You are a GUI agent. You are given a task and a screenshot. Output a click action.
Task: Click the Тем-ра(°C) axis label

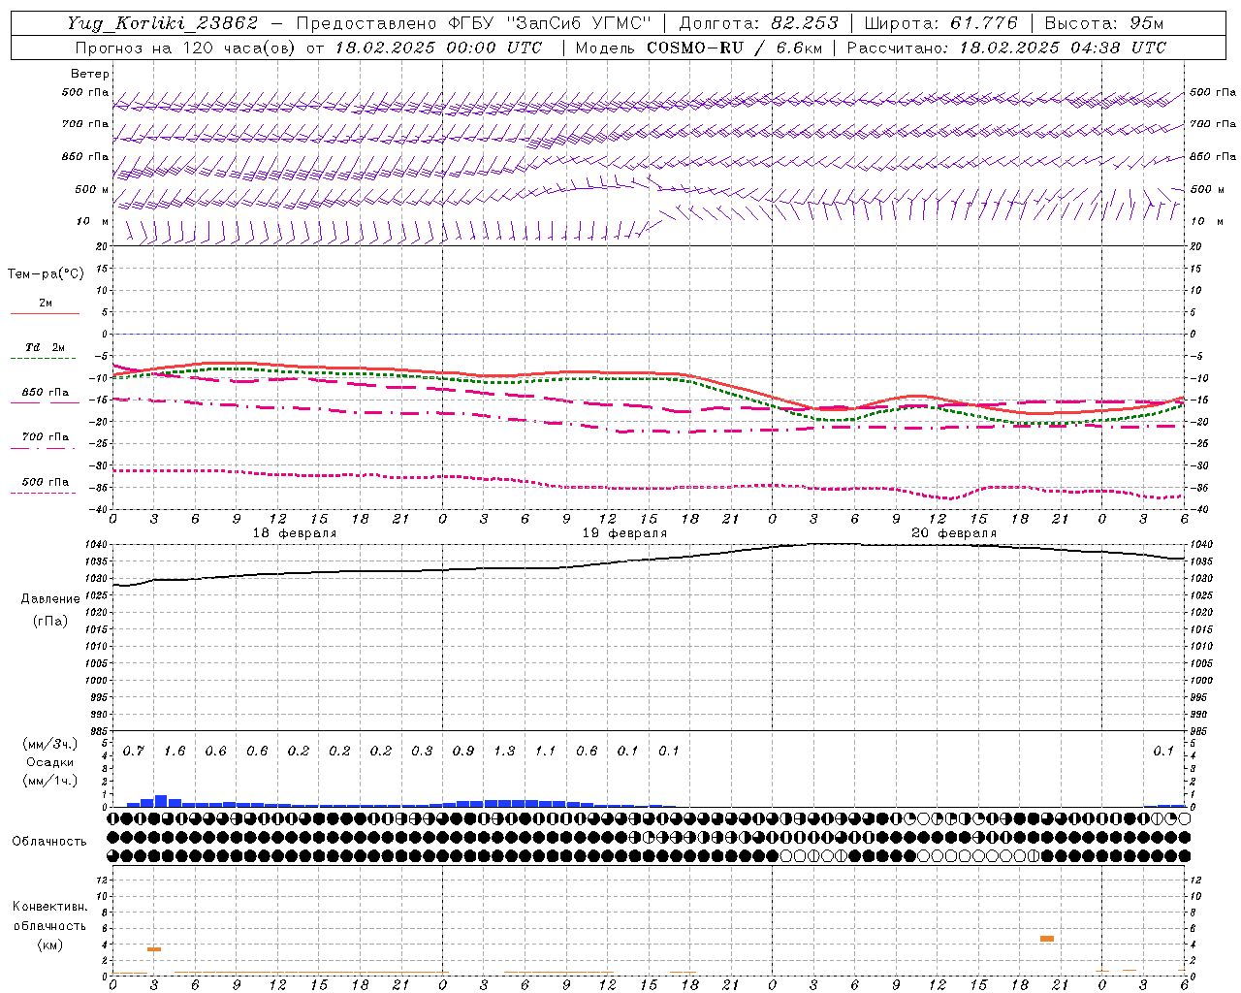pos(46,274)
